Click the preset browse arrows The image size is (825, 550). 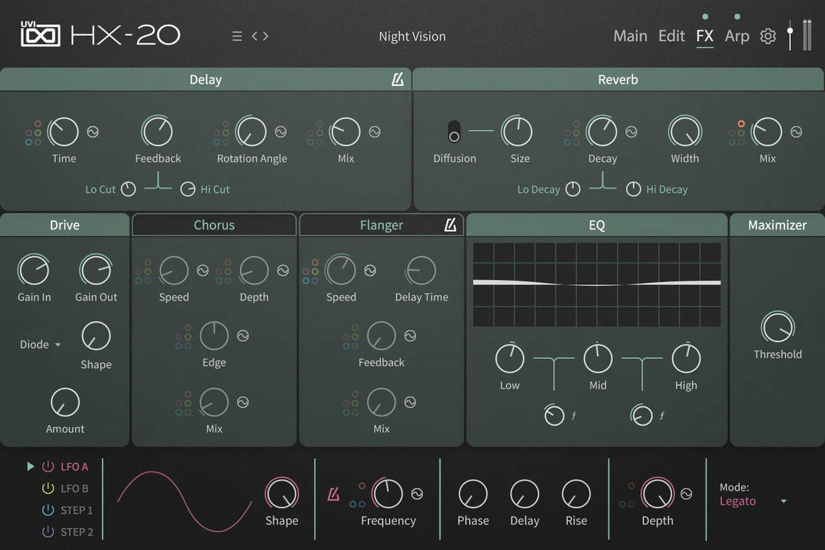[260, 36]
